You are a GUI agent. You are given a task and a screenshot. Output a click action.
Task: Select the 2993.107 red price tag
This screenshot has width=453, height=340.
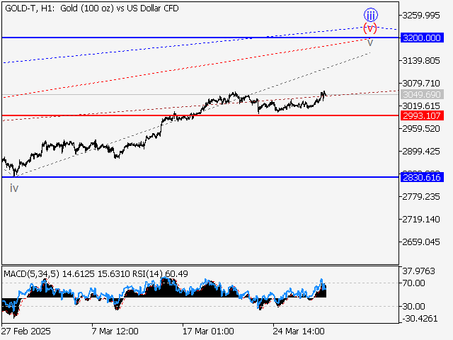421,115
